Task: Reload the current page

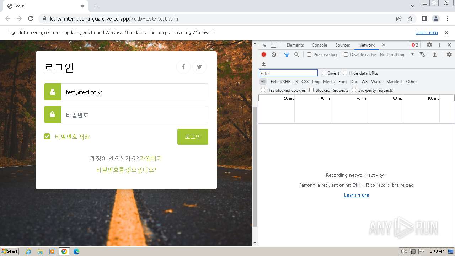Action: (31, 18)
